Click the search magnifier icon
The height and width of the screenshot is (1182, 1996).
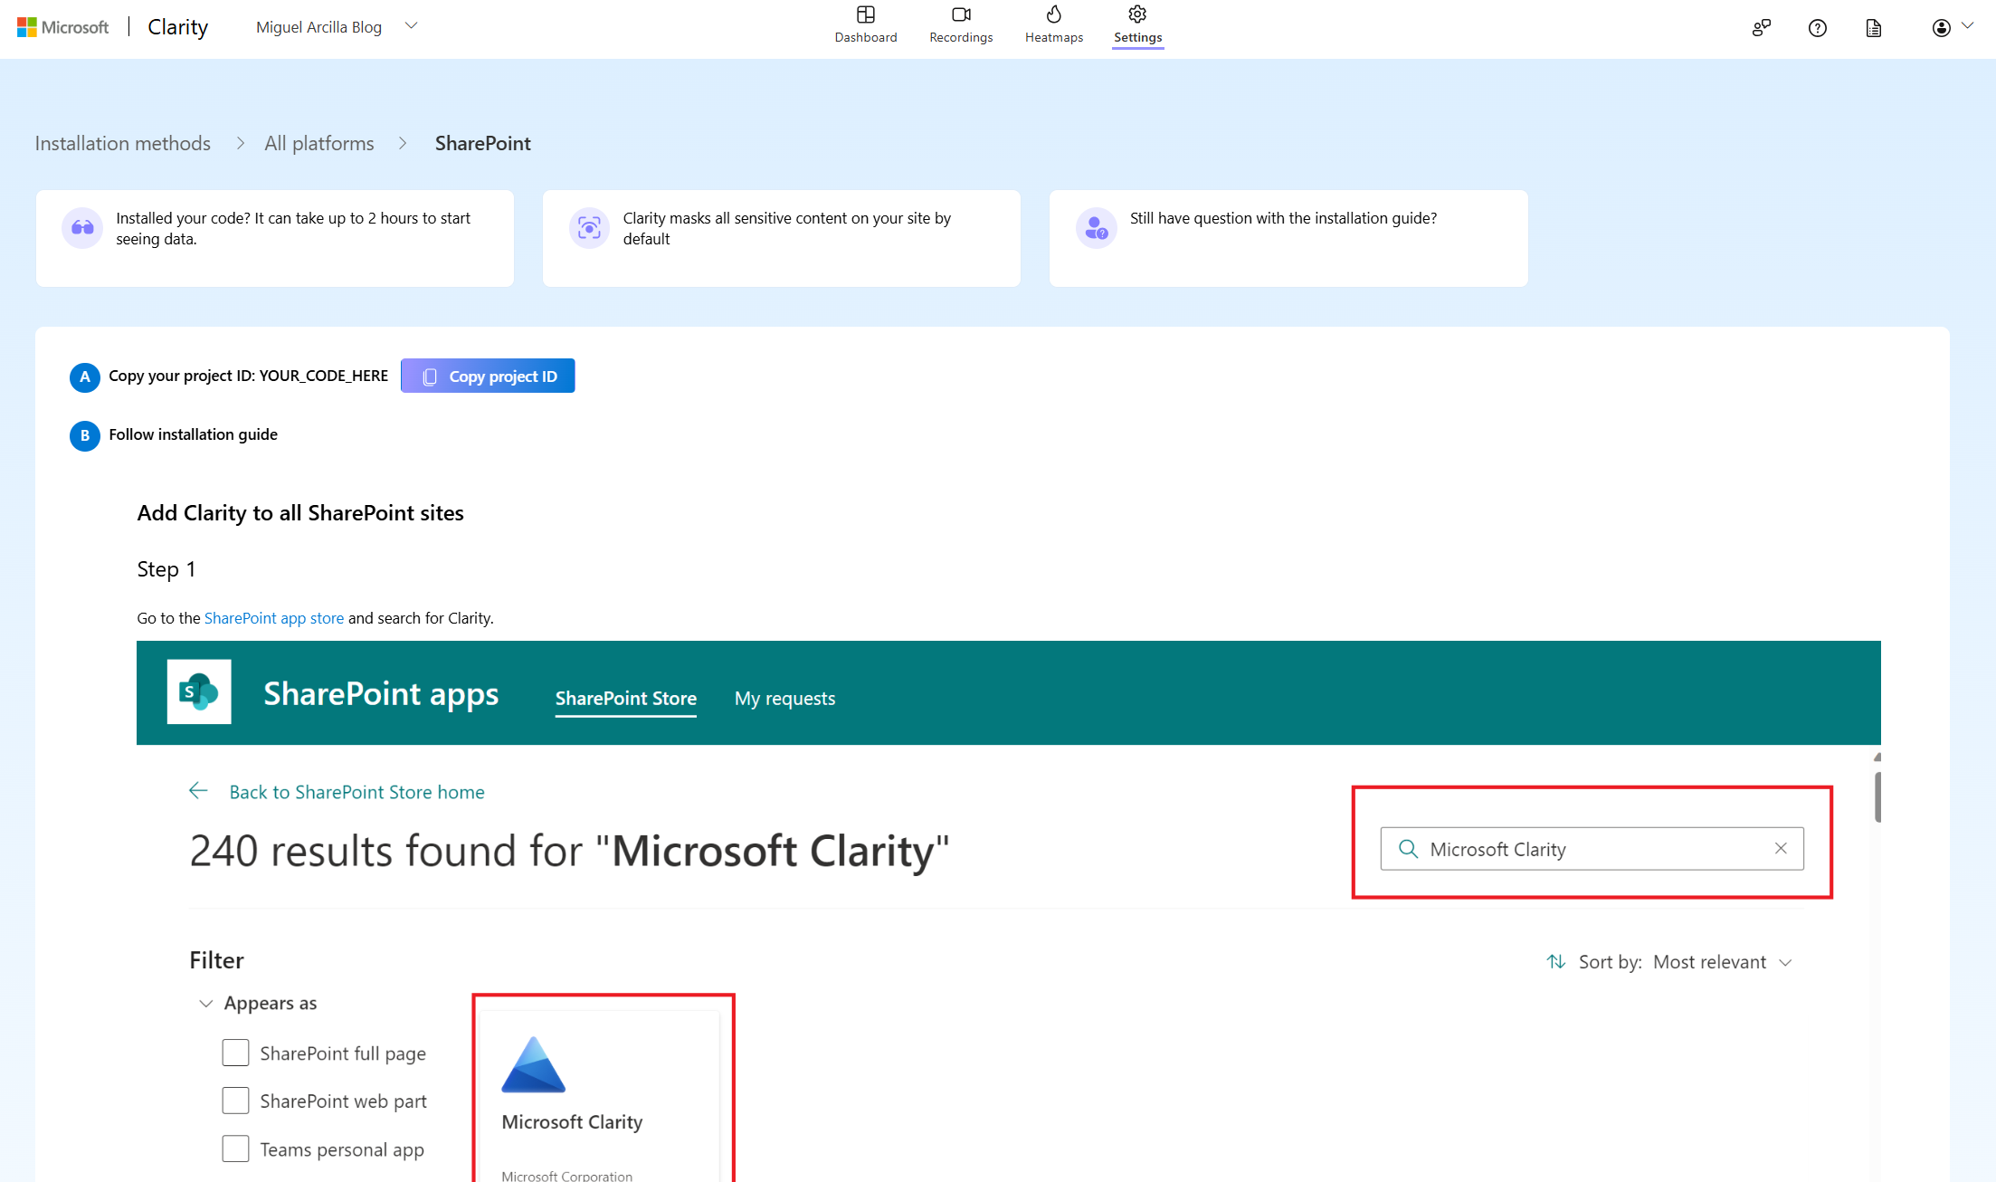click(x=1408, y=849)
